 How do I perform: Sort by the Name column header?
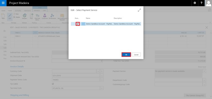88,18
